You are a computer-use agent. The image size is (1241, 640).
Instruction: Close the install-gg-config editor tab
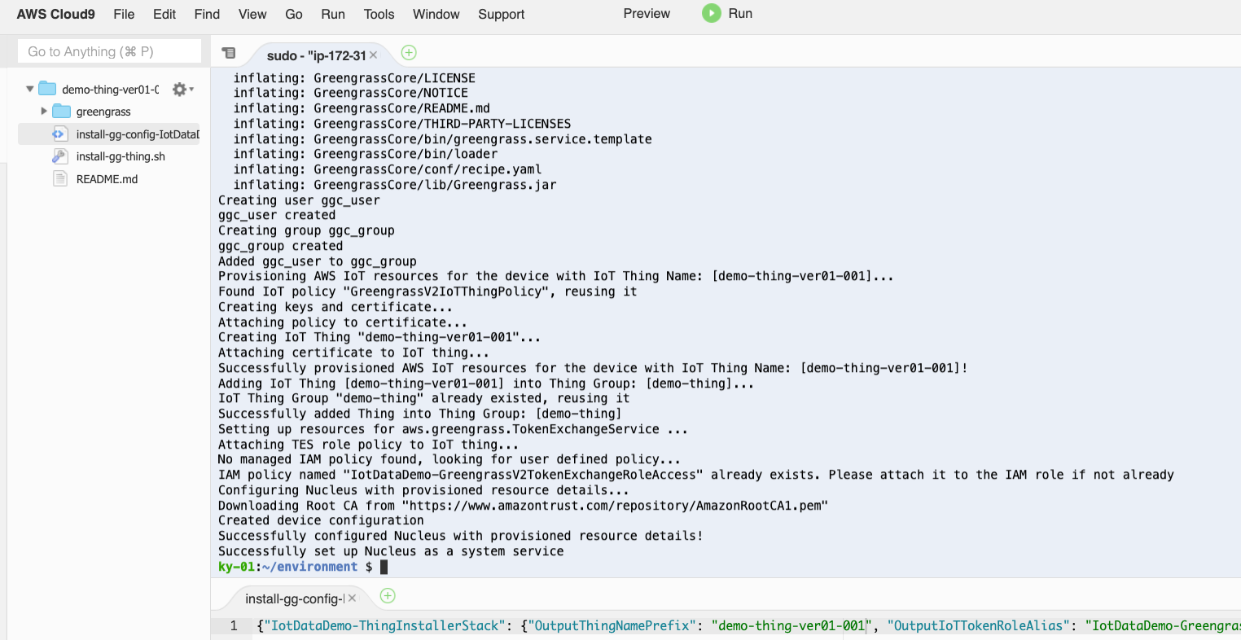(x=352, y=598)
